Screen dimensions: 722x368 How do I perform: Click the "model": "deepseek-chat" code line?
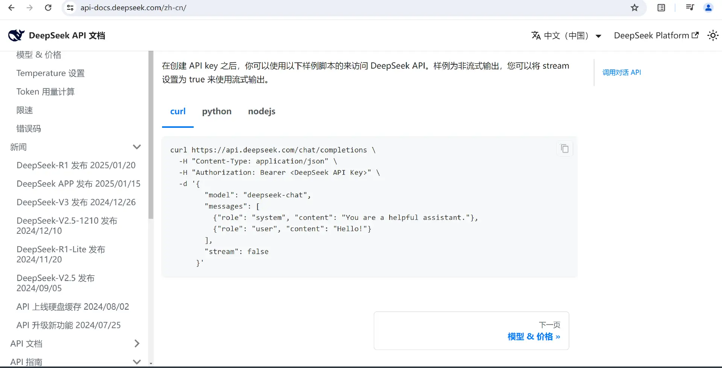point(258,195)
